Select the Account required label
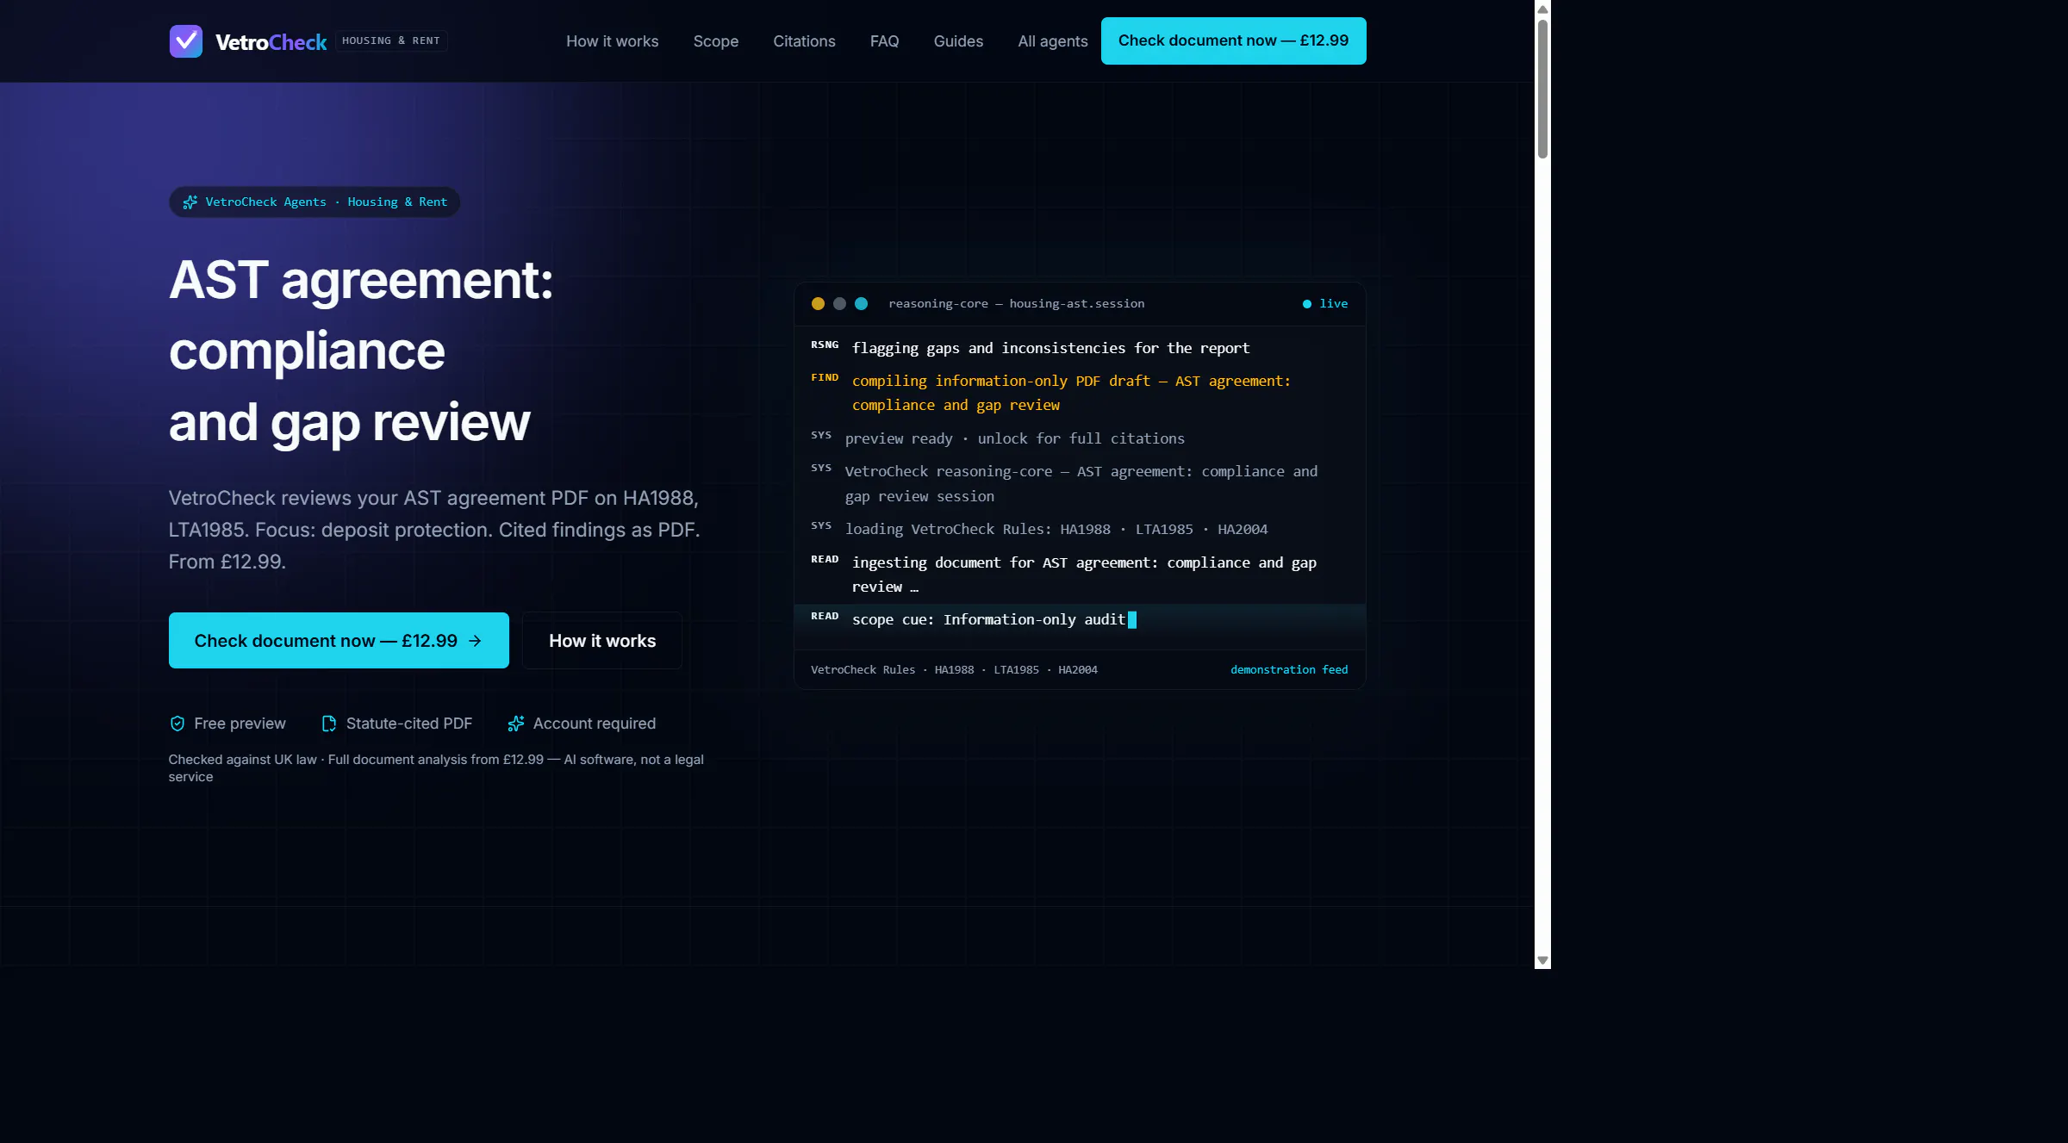This screenshot has height=1143, width=2068. tap(595, 724)
